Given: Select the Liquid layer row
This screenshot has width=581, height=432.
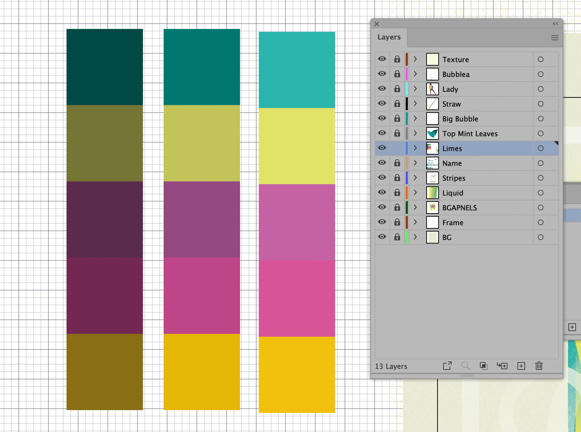Looking at the screenshot, I should 467,193.
